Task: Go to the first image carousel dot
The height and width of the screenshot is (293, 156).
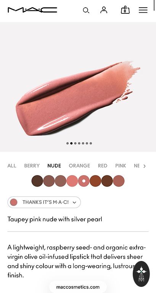Action: tap(68, 143)
